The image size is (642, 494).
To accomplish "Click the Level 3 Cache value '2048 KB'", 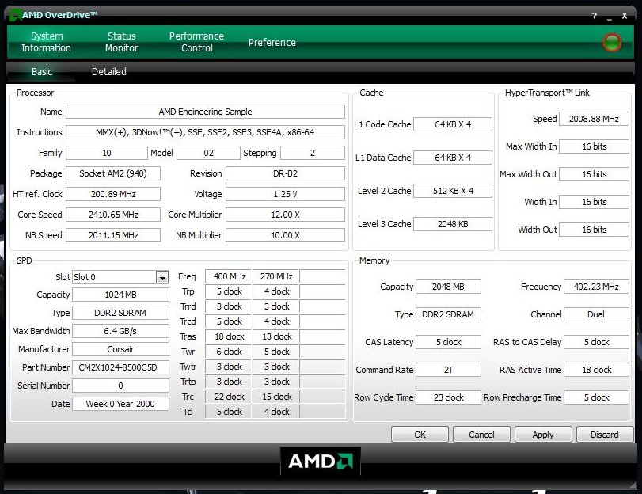I will (453, 224).
